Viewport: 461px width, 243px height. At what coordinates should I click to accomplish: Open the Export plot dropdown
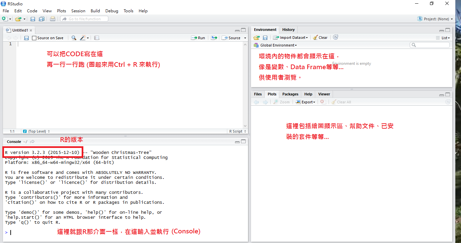[x=305, y=102]
